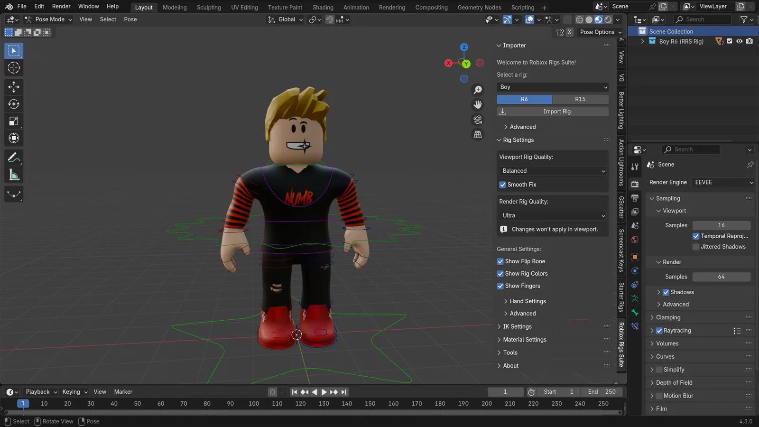Screen dimensions: 759x427
Task: Switch to the Animation workspace tab
Action: point(356,7)
